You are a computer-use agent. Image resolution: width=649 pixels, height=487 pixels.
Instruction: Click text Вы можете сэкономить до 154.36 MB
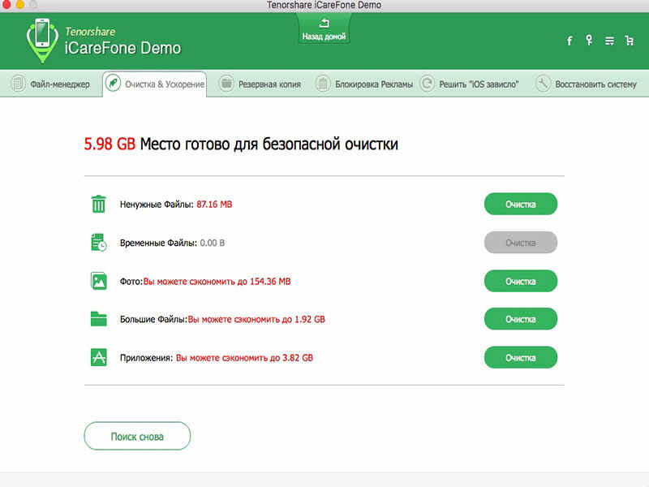pyautogui.click(x=217, y=281)
